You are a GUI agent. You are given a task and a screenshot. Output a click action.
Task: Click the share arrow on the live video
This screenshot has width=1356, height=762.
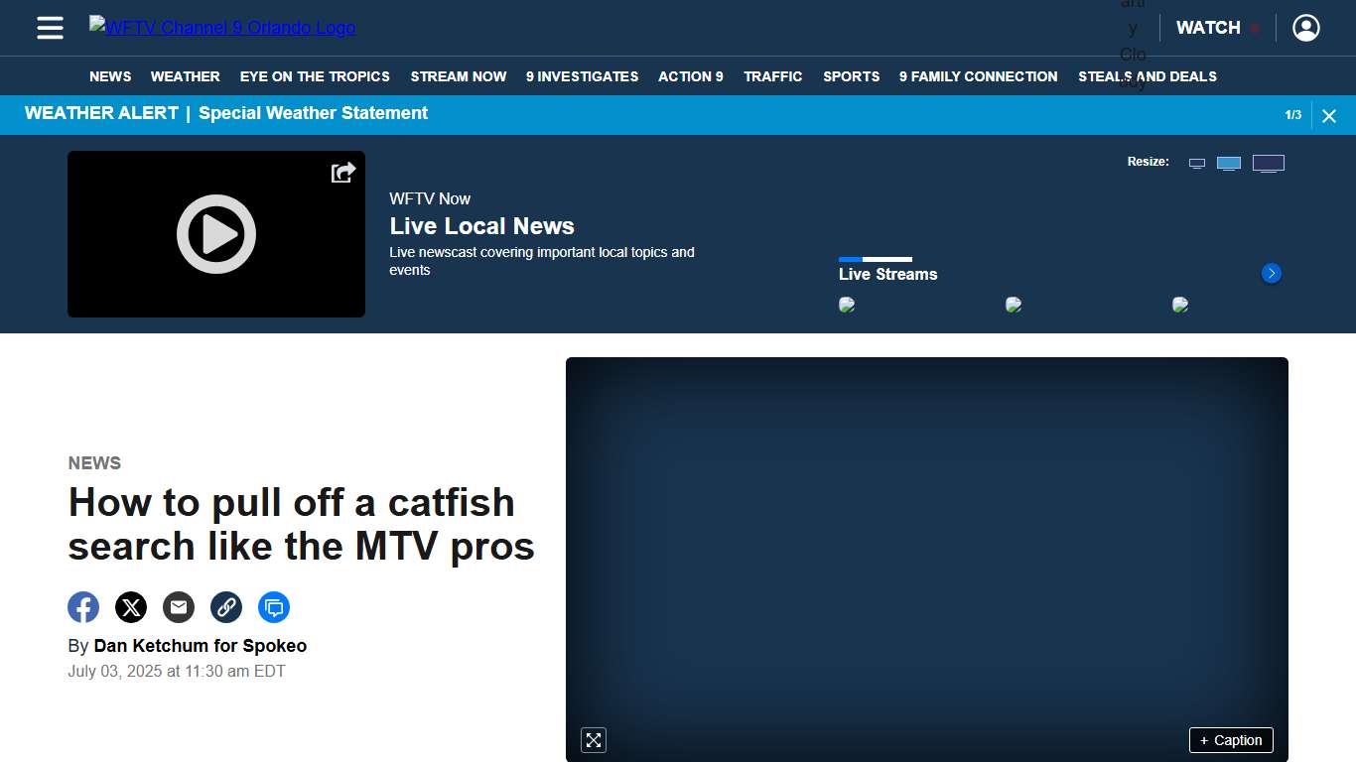tap(341, 172)
